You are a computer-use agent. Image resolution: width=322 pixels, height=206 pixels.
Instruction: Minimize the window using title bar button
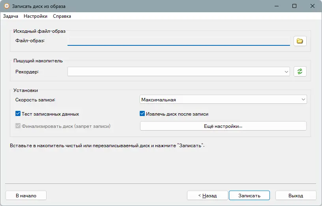(276, 6)
